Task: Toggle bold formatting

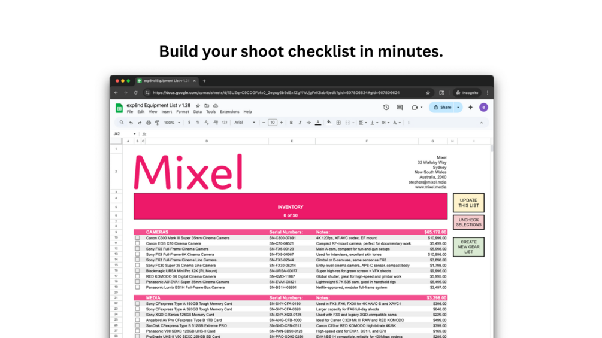Action: pos(291,123)
